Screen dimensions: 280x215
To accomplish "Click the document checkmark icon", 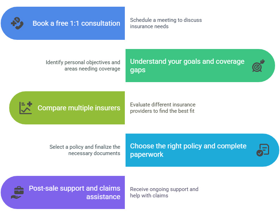I will point(262,150).
